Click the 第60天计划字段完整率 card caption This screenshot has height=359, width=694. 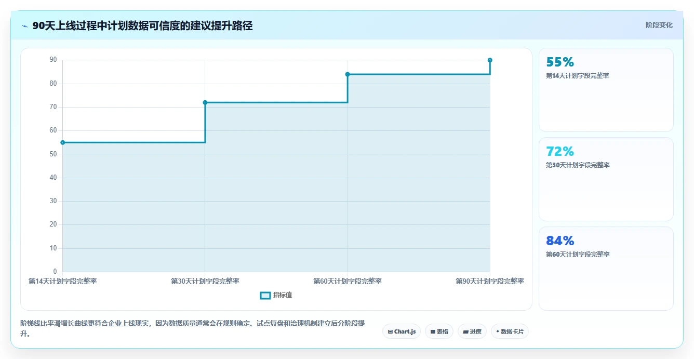(578, 255)
